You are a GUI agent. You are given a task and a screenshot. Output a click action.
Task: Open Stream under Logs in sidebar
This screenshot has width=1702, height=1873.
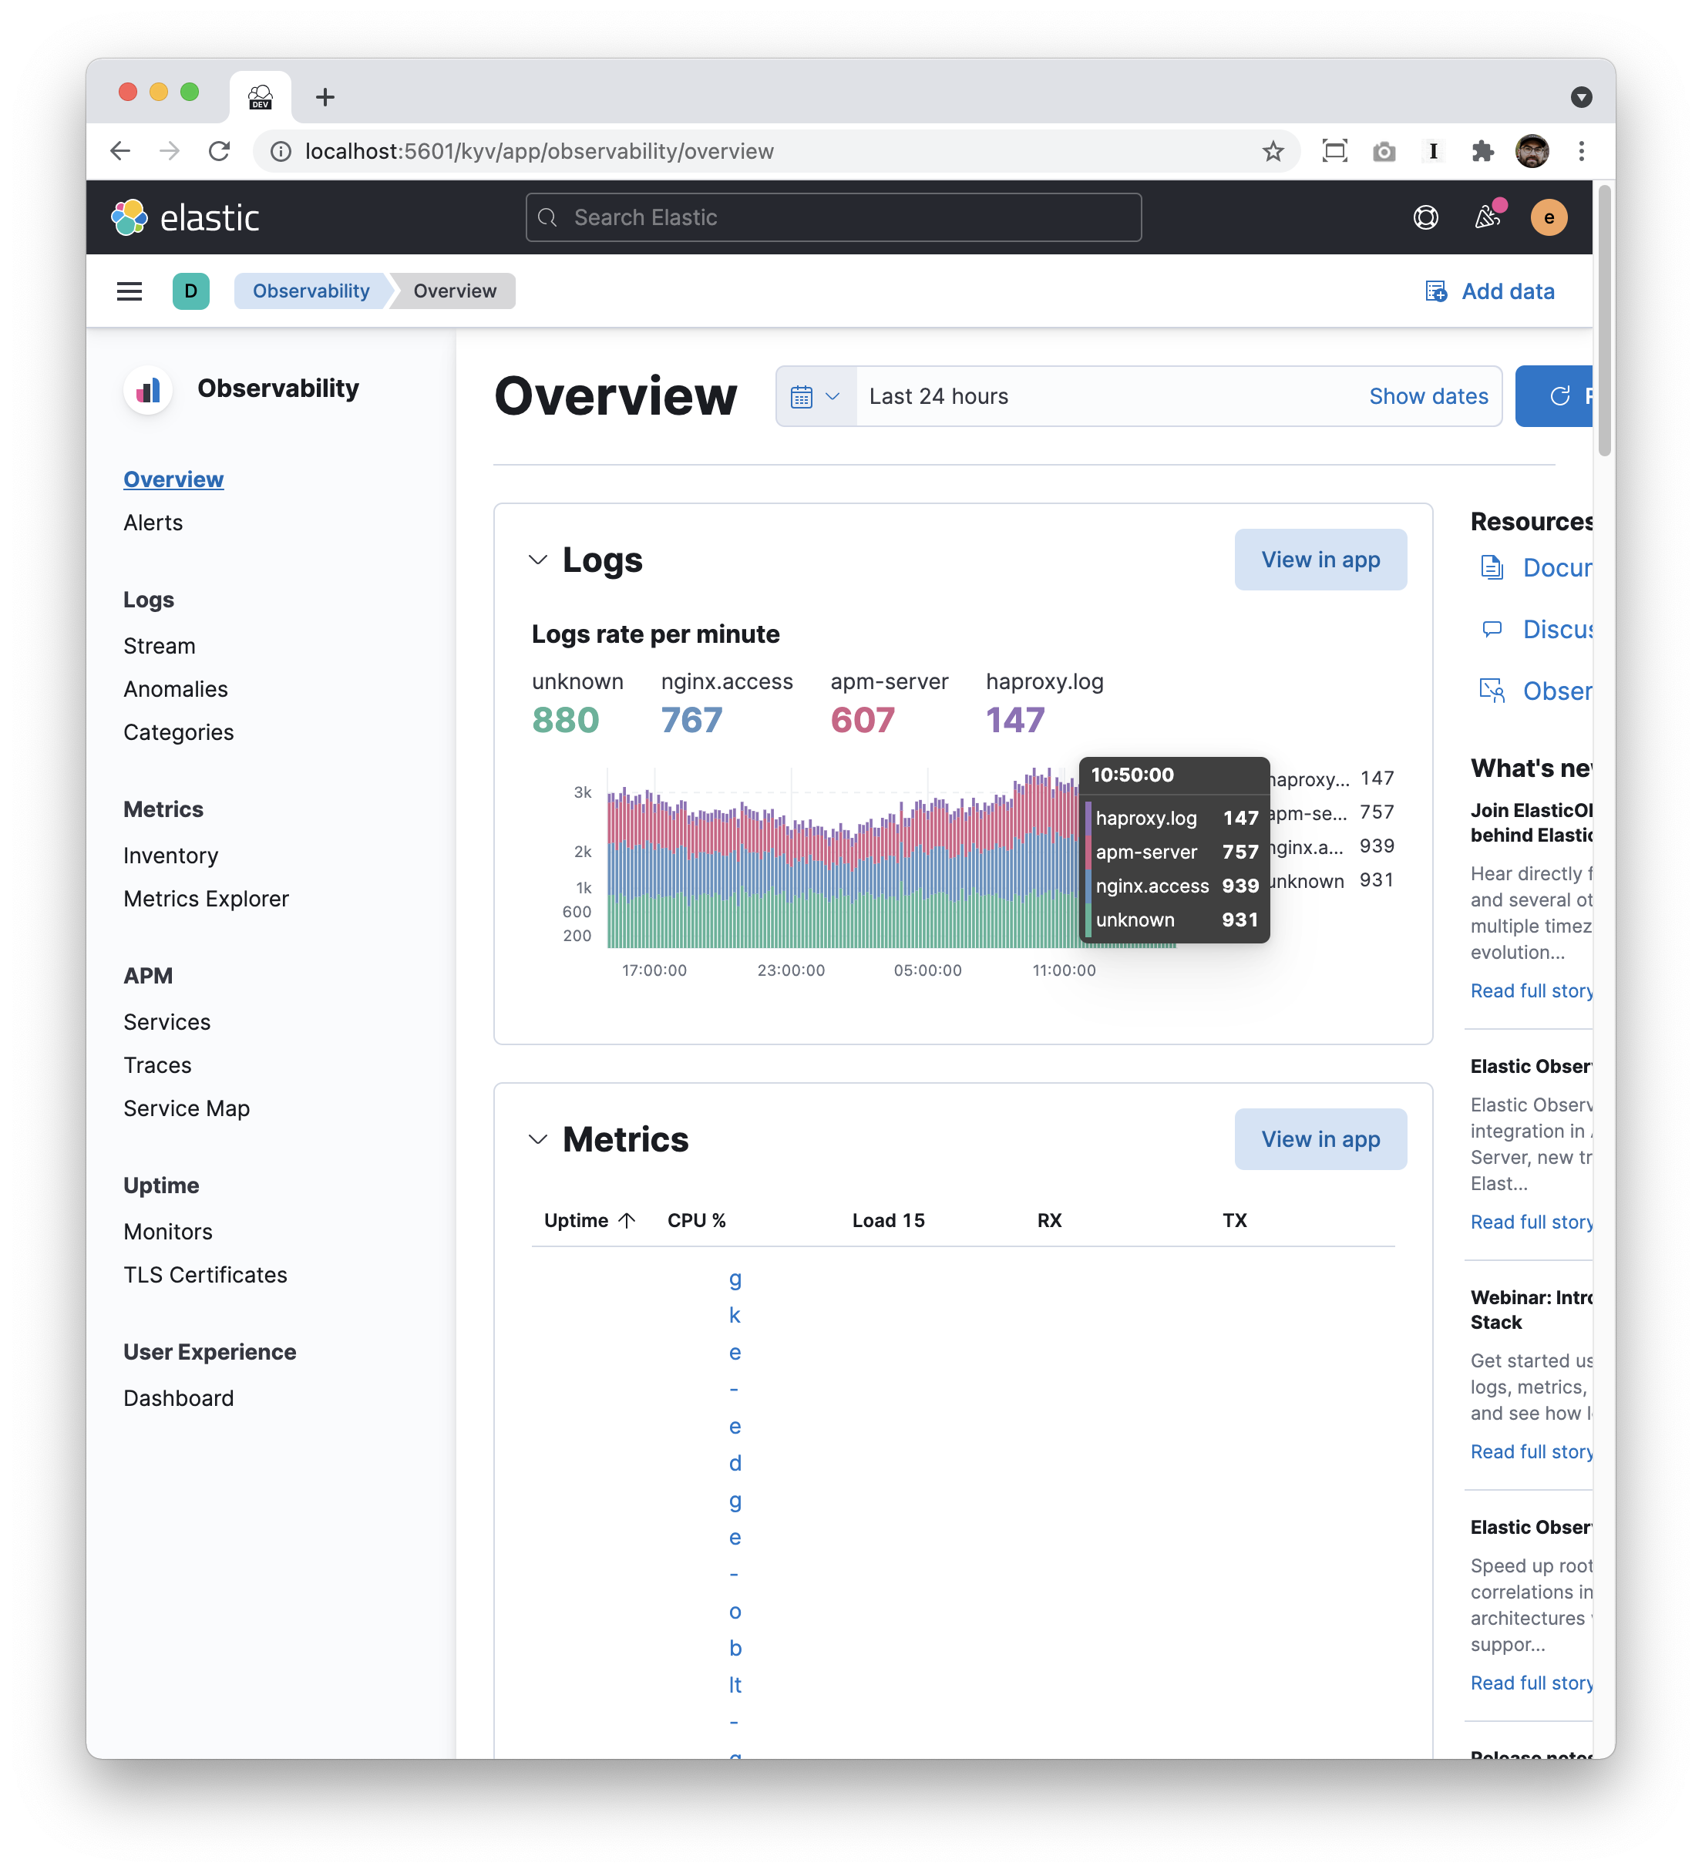point(160,647)
